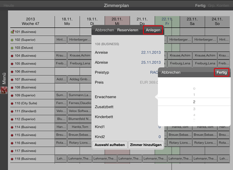This screenshot has height=170, width=233.
Task: Select value 3 in the picker wheel
Action: coord(194,109)
